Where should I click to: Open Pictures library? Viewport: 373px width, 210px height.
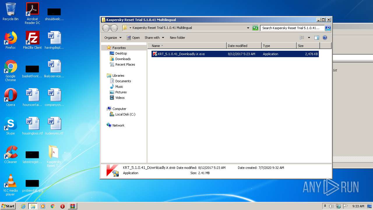click(118, 92)
